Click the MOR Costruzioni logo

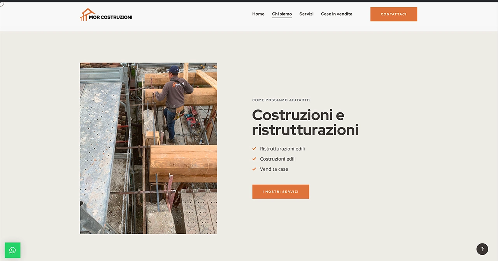(106, 14)
